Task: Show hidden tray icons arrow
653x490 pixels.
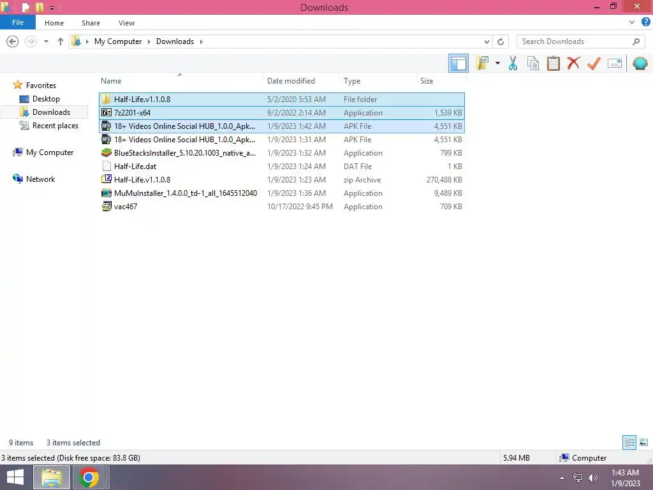Action: [x=562, y=478]
